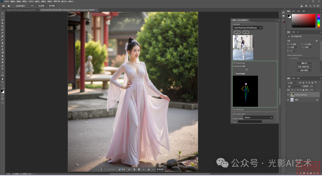Image resolution: width=322 pixels, height=176 pixels.
Task: Open the upscale_method bilinear dropdown
Action: point(258,118)
